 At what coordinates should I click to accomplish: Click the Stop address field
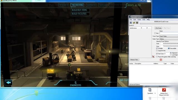tap(170, 46)
